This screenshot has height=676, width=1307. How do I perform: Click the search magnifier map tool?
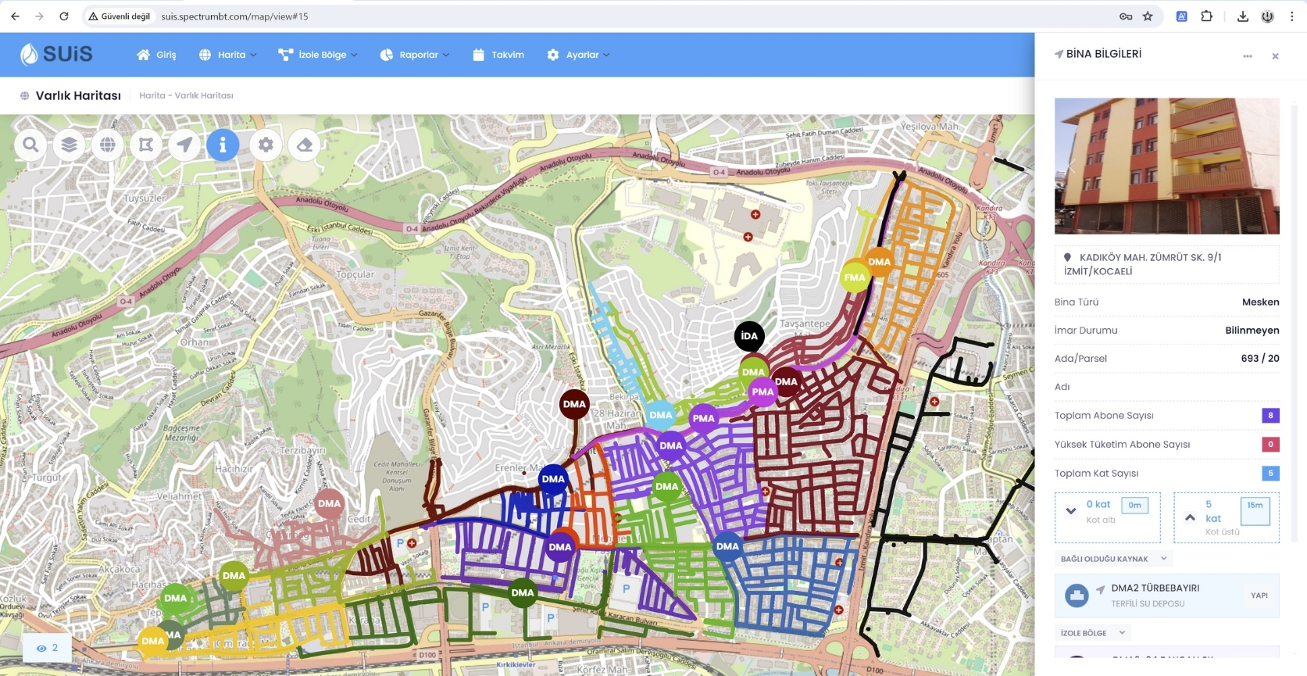point(30,145)
